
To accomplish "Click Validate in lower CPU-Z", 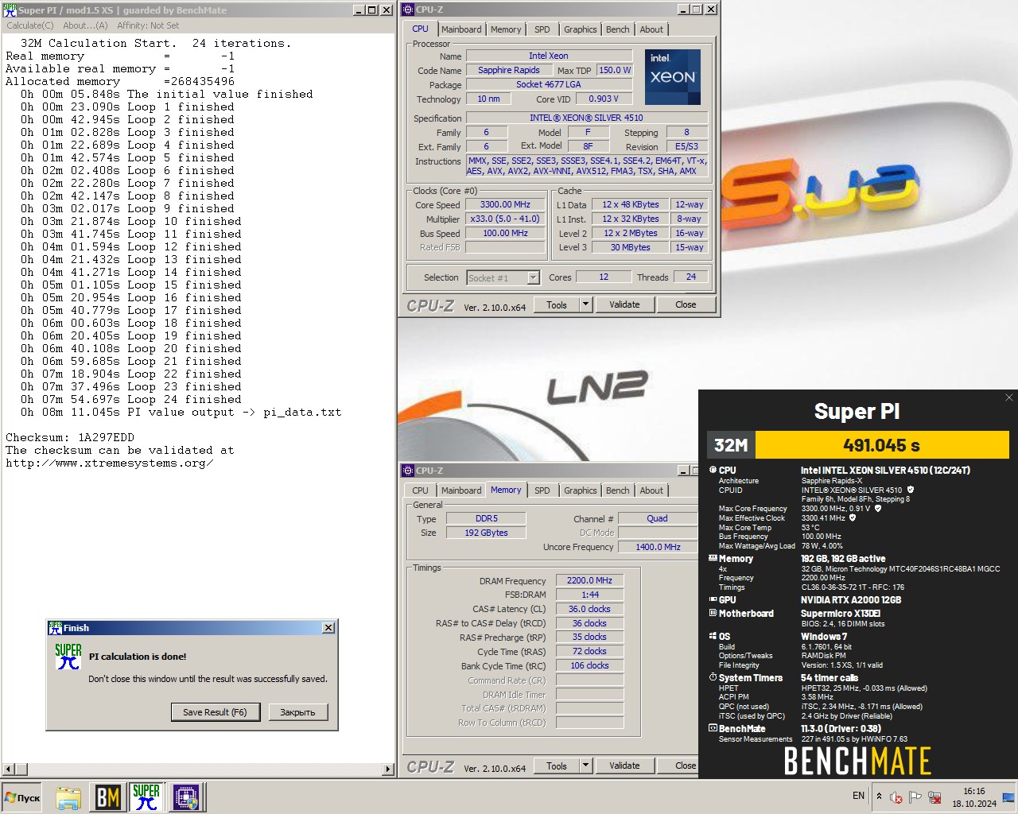I will (x=624, y=766).
